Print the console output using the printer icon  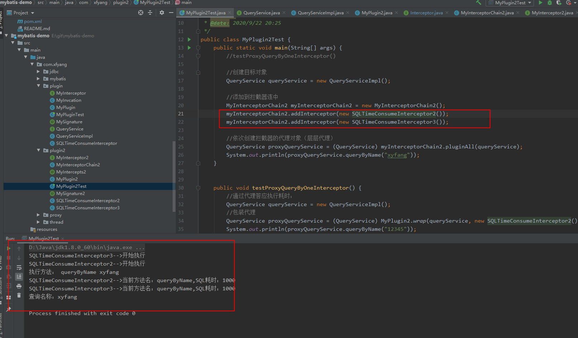(x=19, y=286)
